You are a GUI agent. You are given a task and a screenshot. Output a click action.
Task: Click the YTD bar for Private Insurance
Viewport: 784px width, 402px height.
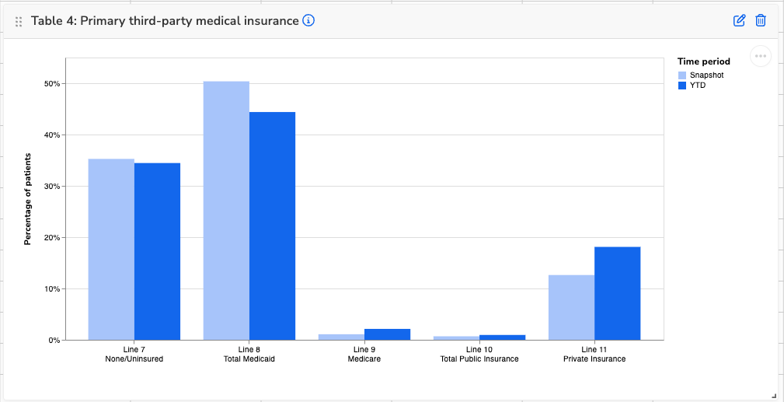coord(617,293)
